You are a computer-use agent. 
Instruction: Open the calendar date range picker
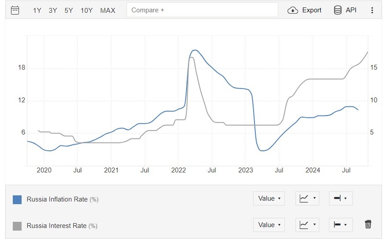[x=15, y=10]
